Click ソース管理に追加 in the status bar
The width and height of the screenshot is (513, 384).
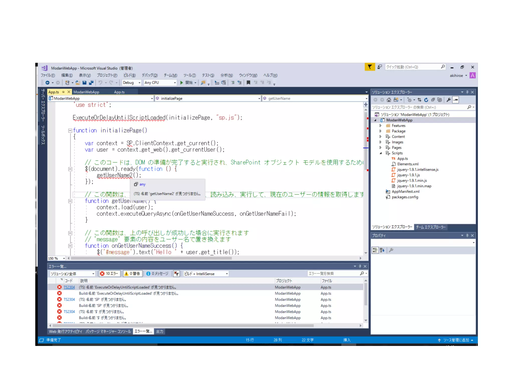point(456,340)
